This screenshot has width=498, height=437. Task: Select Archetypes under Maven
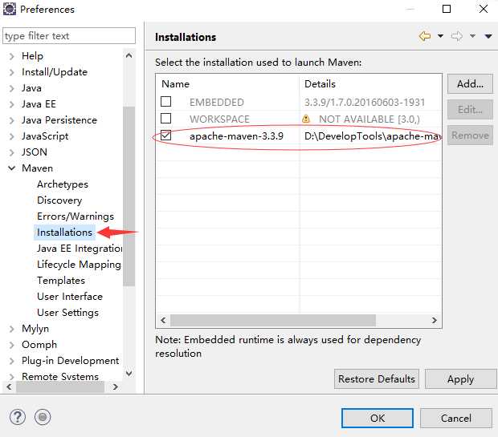(x=63, y=184)
